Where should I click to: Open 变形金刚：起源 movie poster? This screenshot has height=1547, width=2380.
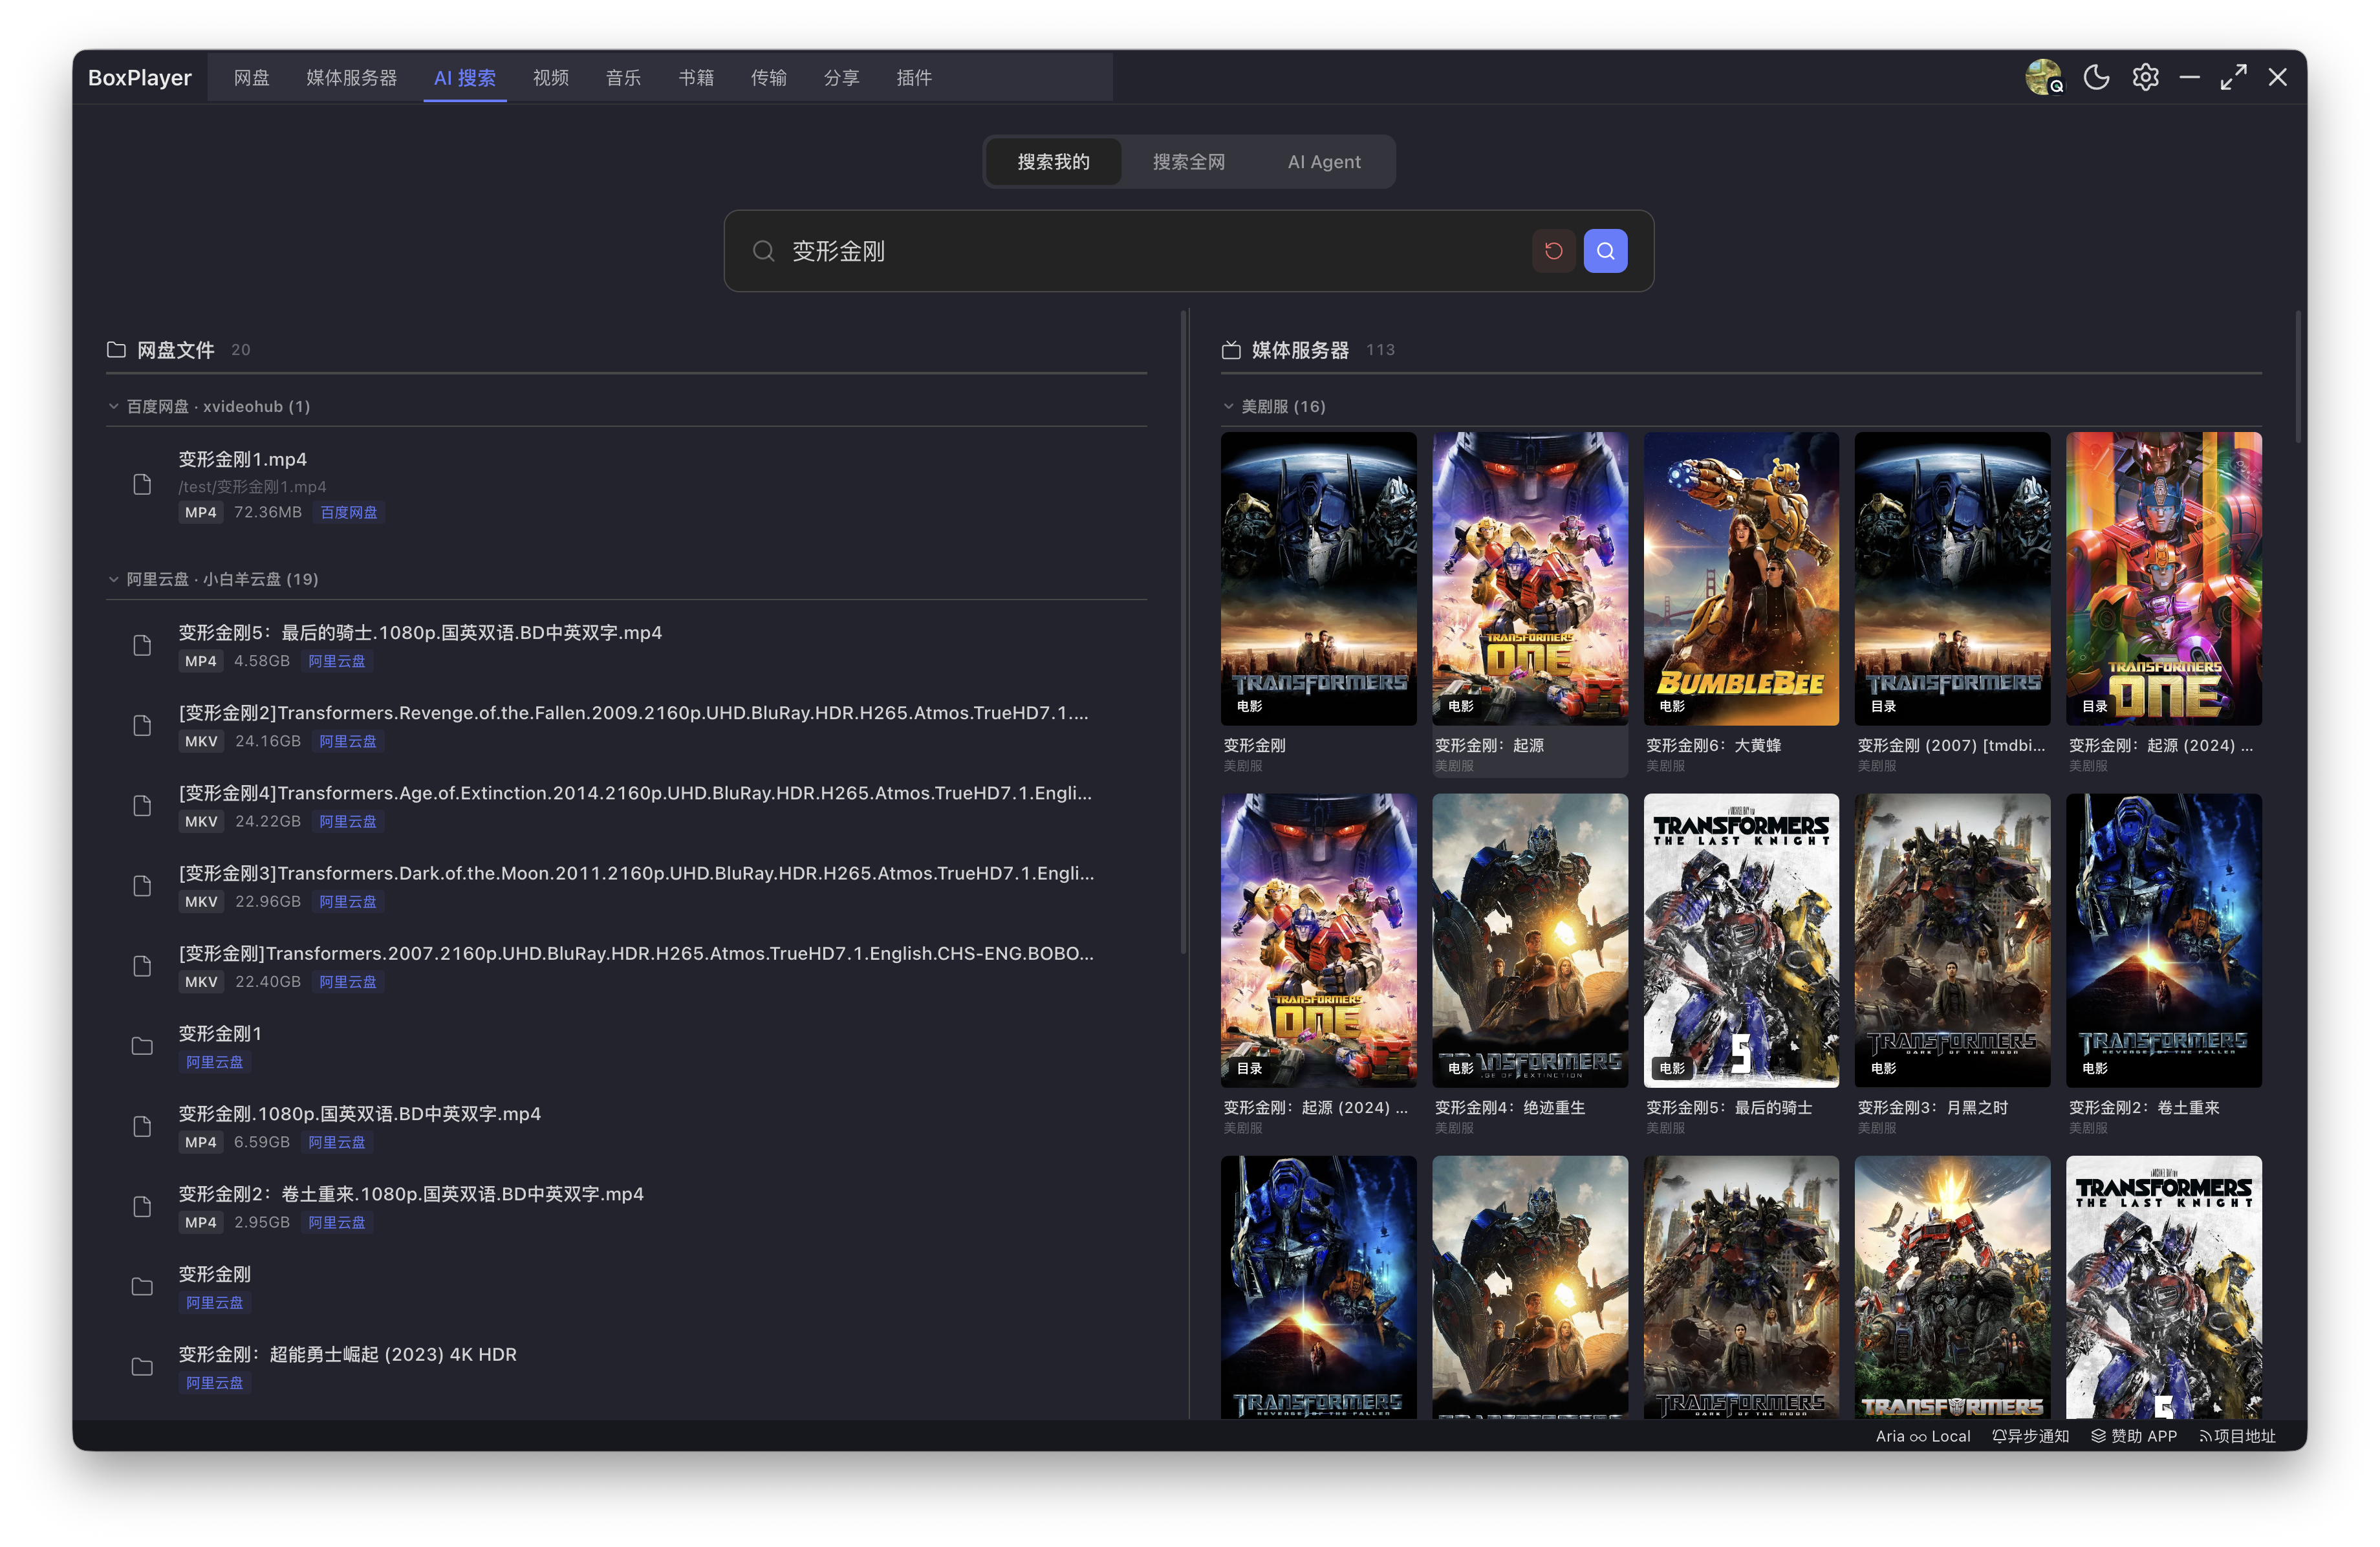(x=1529, y=579)
